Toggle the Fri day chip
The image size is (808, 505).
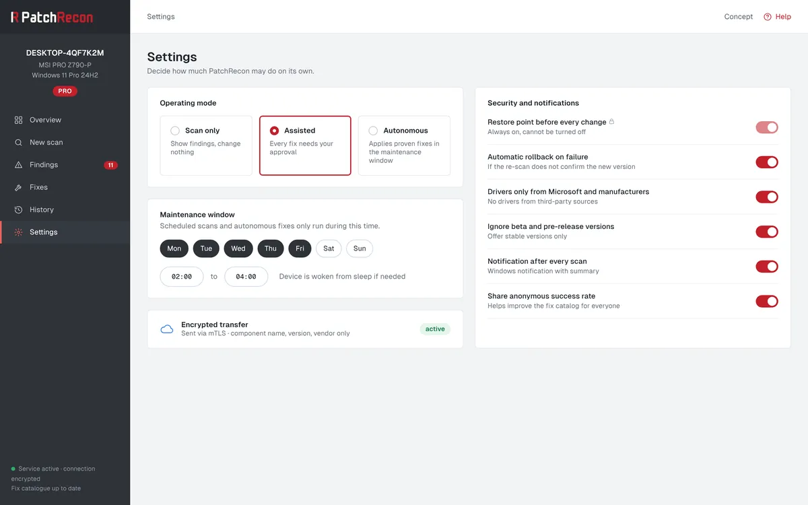[300, 248]
